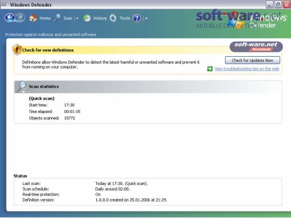Click the Forward arrow button
This screenshot has width=291, height=218.
pyautogui.click(x=20, y=18)
